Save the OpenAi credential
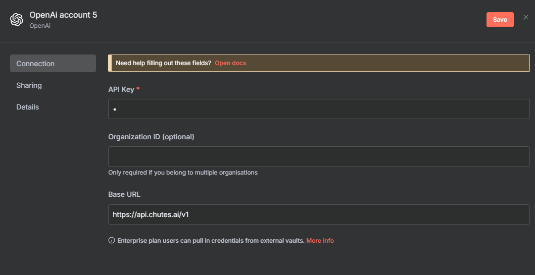535x275 pixels. tap(500, 20)
